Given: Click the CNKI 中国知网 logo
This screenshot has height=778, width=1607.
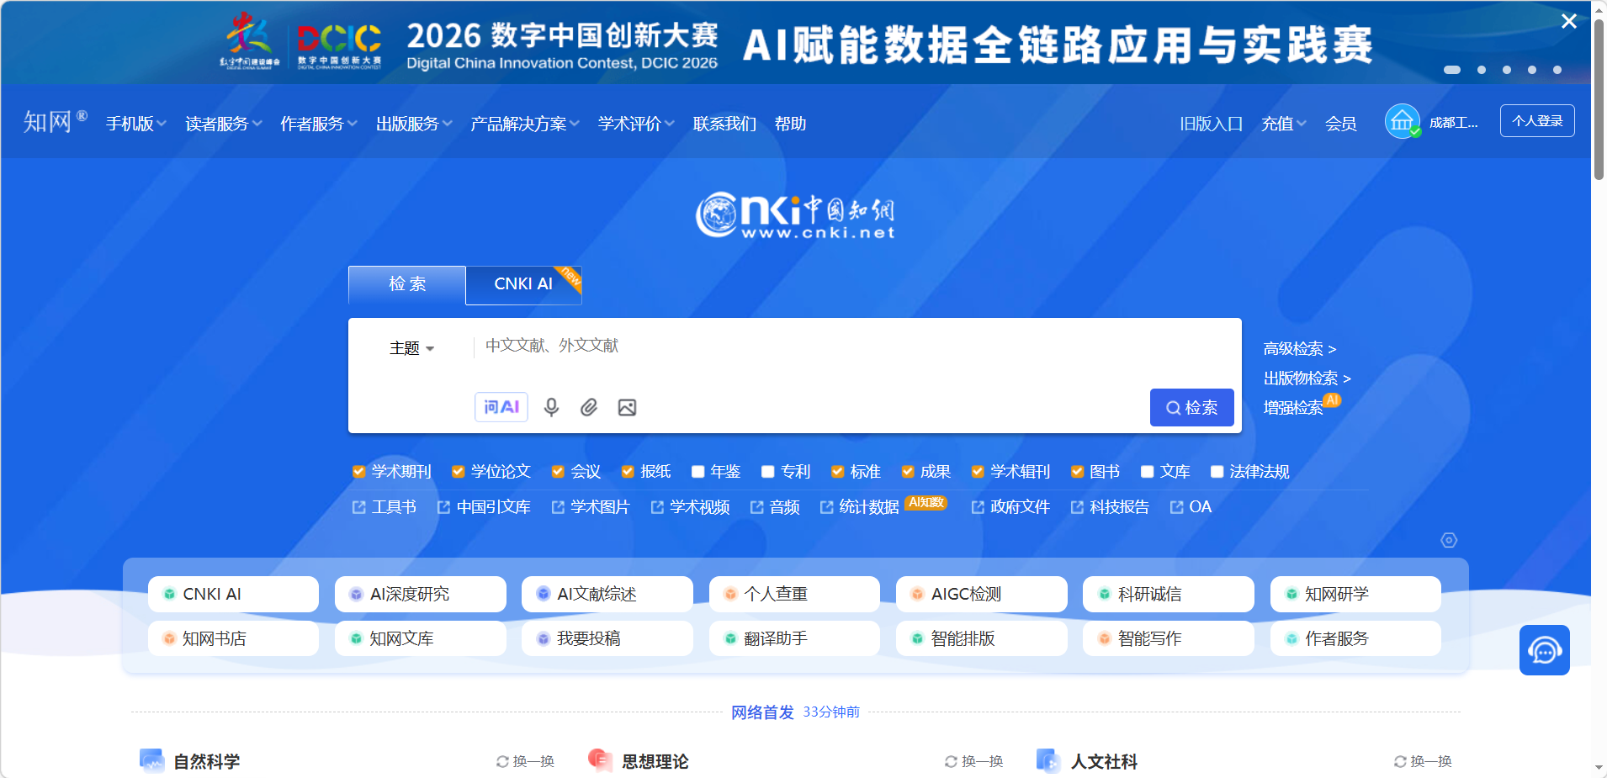Looking at the screenshot, I should pos(795,215).
